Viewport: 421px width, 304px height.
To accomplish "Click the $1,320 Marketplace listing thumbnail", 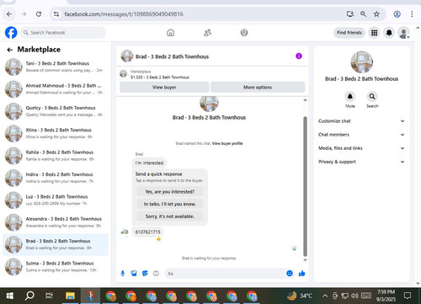I will (x=123, y=74).
